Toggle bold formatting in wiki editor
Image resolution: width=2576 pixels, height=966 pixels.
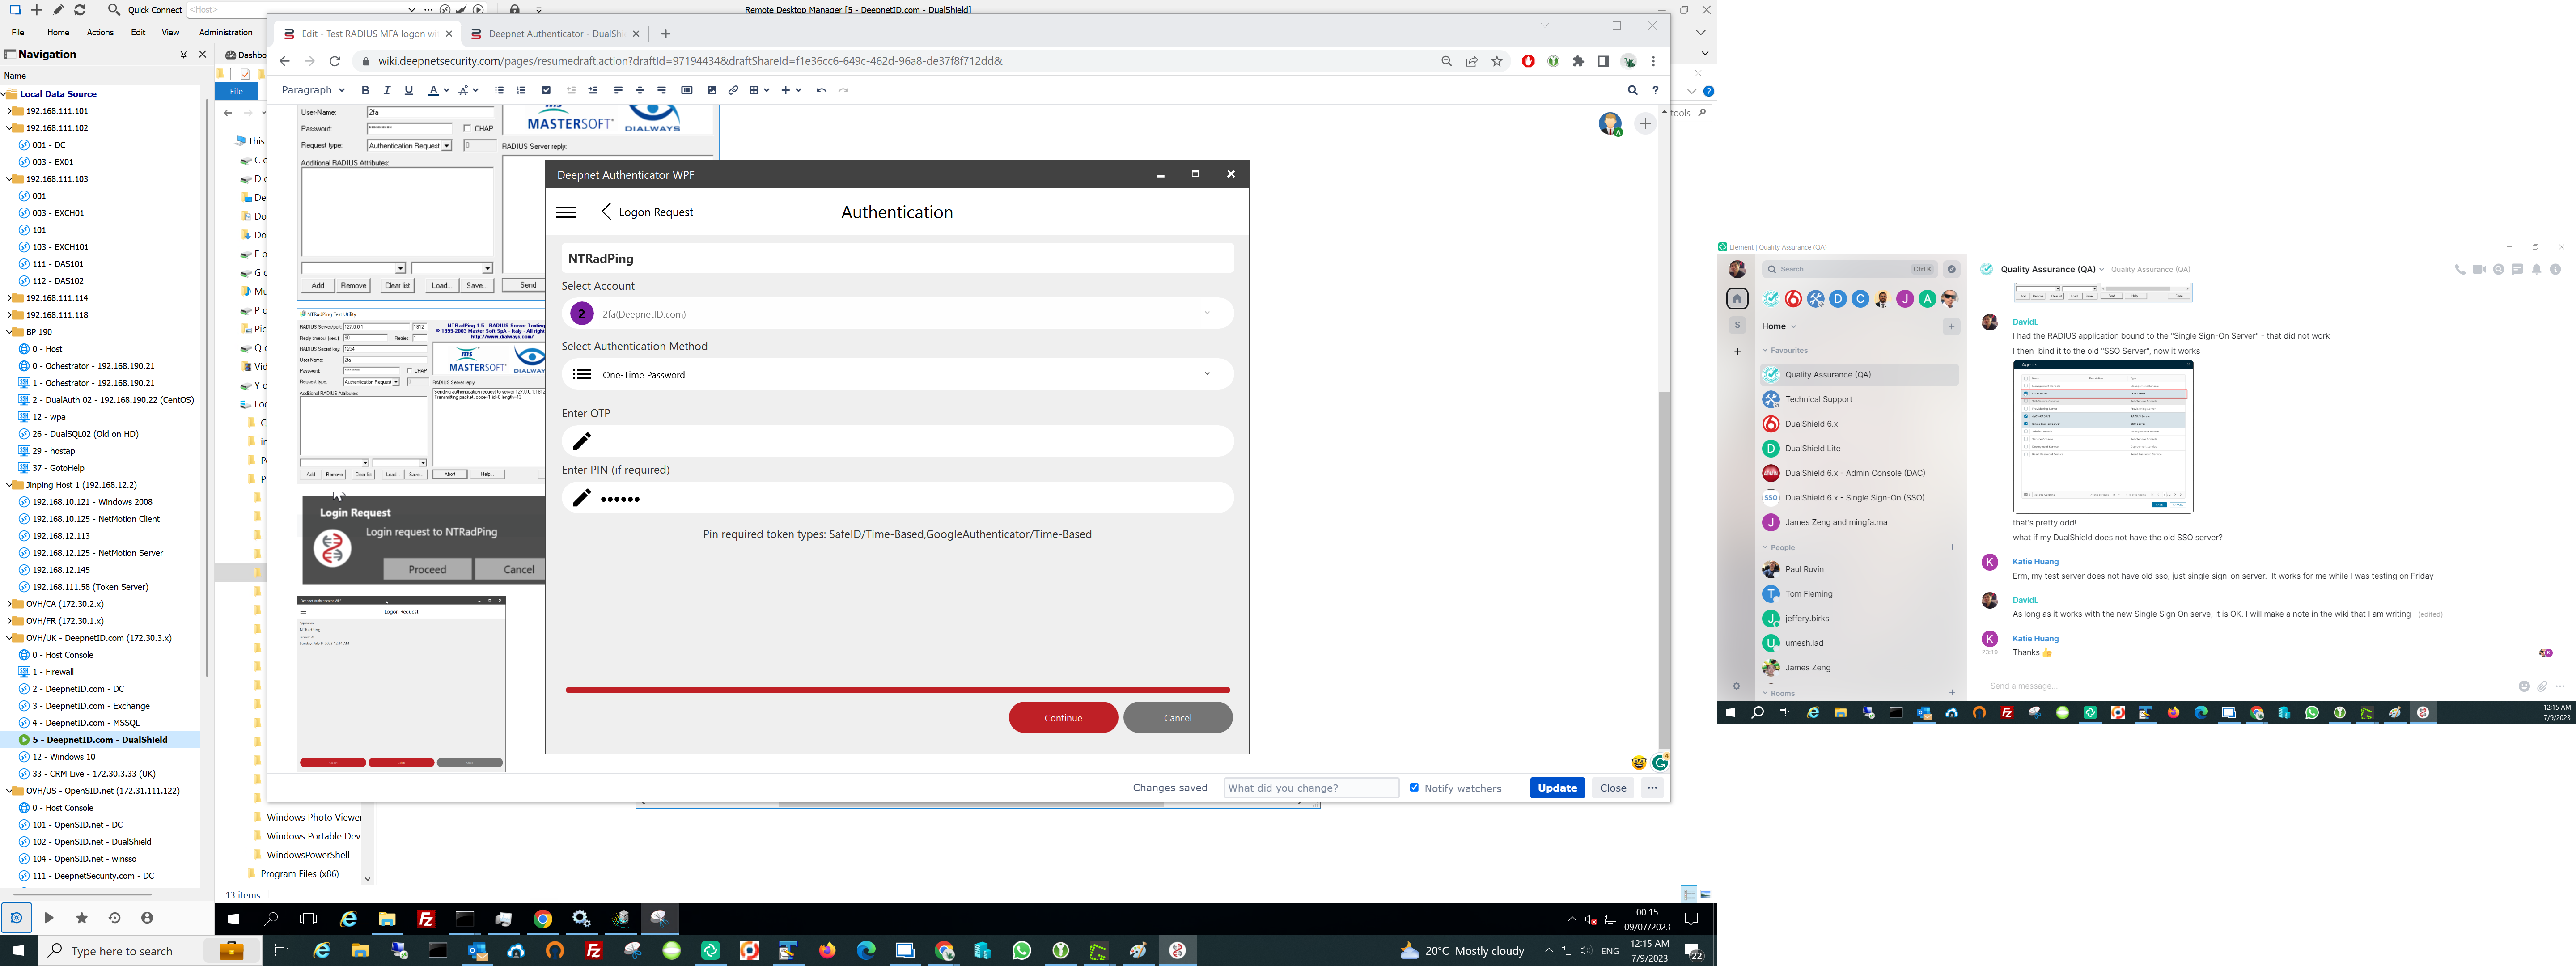(x=366, y=90)
